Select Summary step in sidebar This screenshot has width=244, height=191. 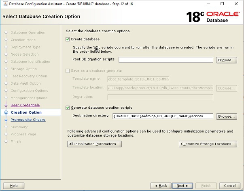point(19,127)
